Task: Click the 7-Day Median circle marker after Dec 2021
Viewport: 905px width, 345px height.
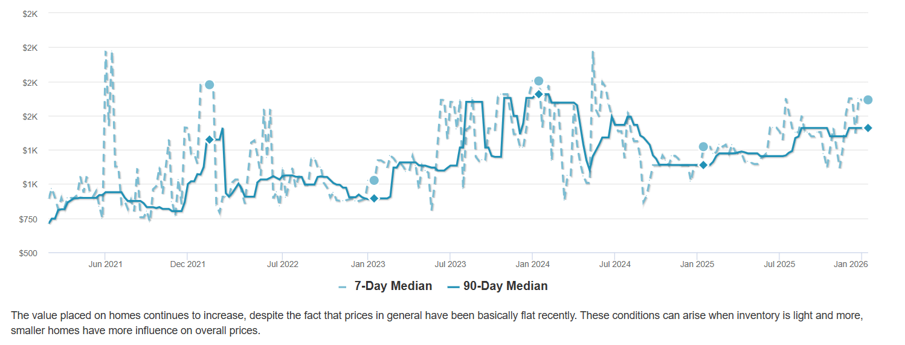Action: tap(209, 85)
